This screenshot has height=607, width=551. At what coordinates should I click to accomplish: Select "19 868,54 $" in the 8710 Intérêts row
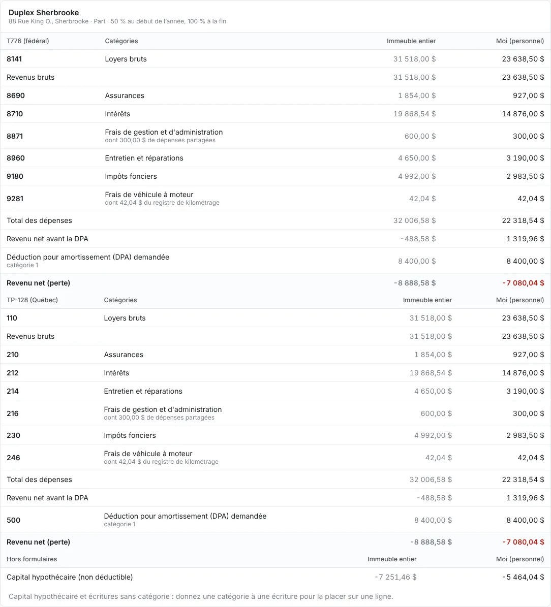pyautogui.click(x=415, y=114)
